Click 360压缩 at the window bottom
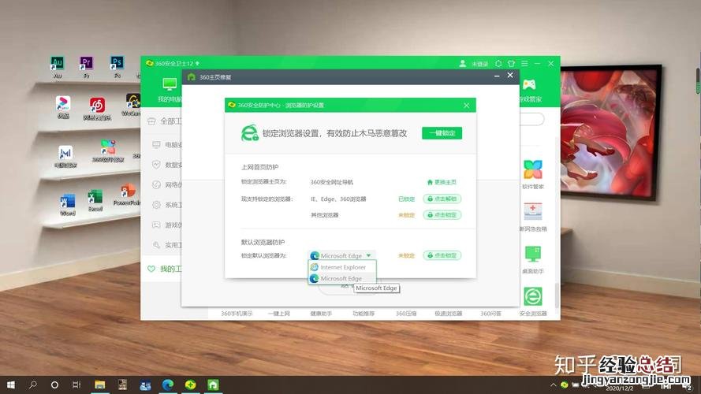Screen dimensions: 701x394 (x=406, y=314)
